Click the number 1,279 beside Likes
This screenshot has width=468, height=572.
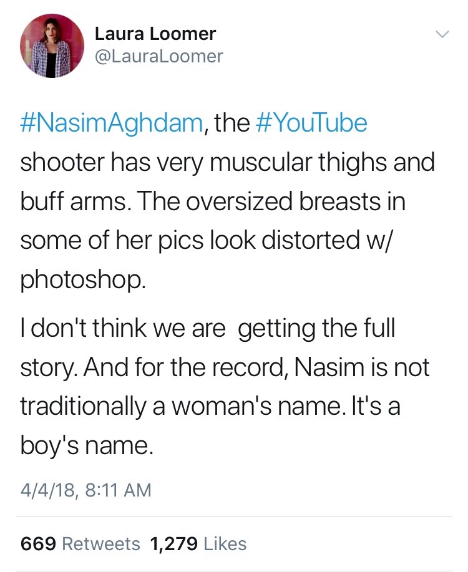(175, 543)
